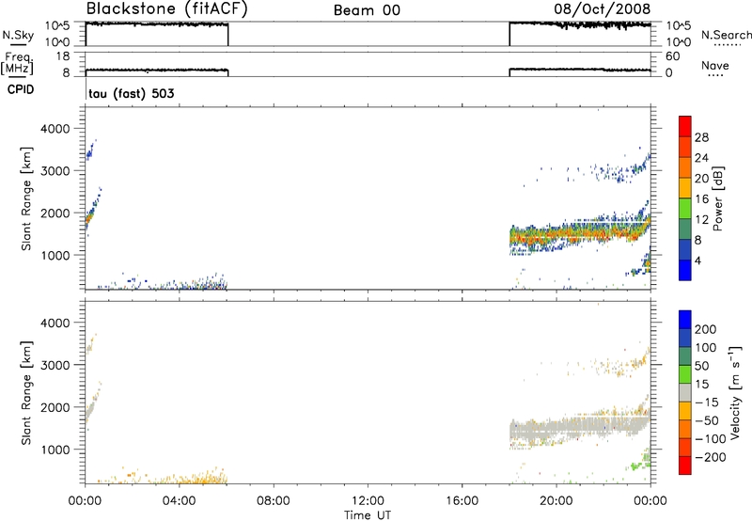Click the "12:00" time tick label

pos(368,501)
